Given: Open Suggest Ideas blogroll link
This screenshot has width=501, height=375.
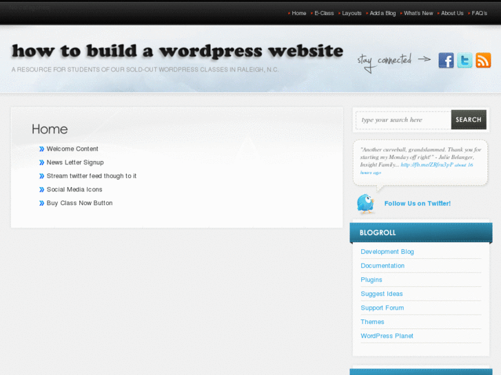Looking at the screenshot, I should (382, 294).
